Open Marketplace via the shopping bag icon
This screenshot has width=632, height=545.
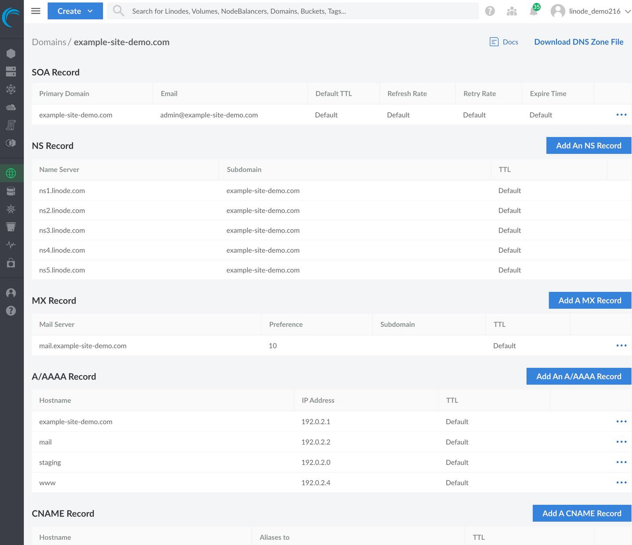point(11,263)
